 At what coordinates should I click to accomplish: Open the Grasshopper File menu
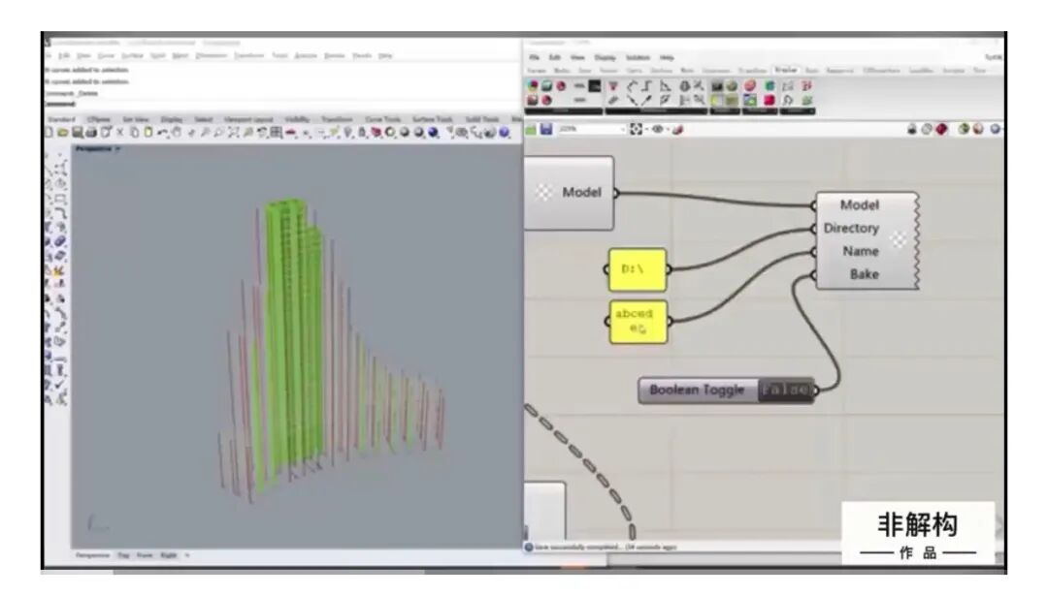(x=534, y=57)
